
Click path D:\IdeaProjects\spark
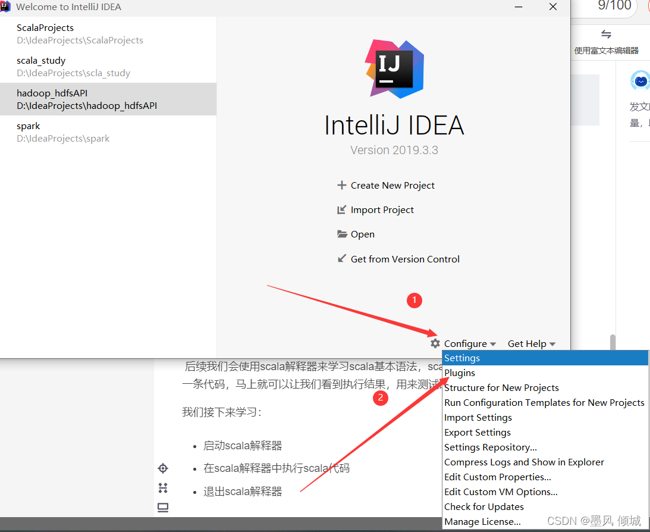(63, 139)
